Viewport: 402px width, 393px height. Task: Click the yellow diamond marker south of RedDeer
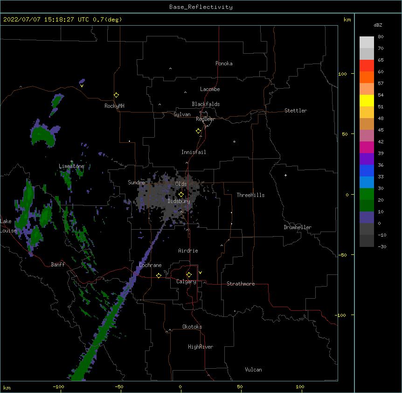(x=199, y=131)
